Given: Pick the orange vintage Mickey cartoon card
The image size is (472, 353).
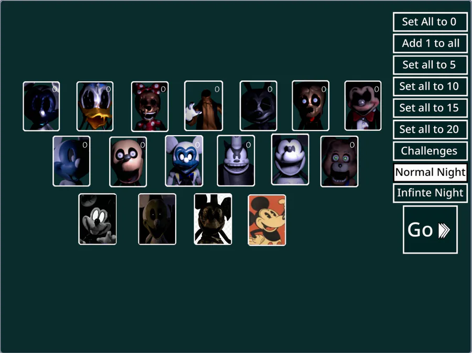Looking at the screenshot, I should pyautogui.click(x=267, y=220).
